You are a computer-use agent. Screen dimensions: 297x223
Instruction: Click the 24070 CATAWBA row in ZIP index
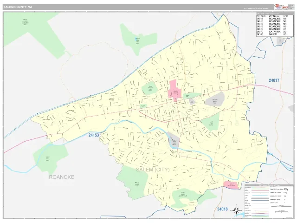[x=271, y=32]
